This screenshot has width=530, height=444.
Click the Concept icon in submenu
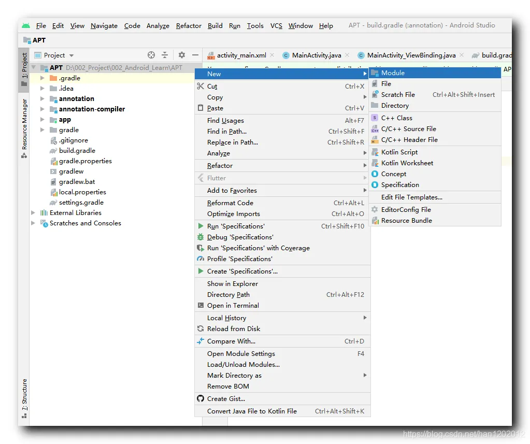click(375, 174)
